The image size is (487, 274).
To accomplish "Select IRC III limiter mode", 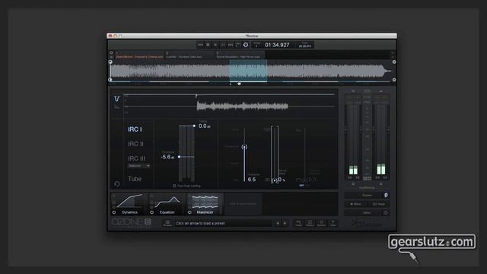I will point(136,158).
